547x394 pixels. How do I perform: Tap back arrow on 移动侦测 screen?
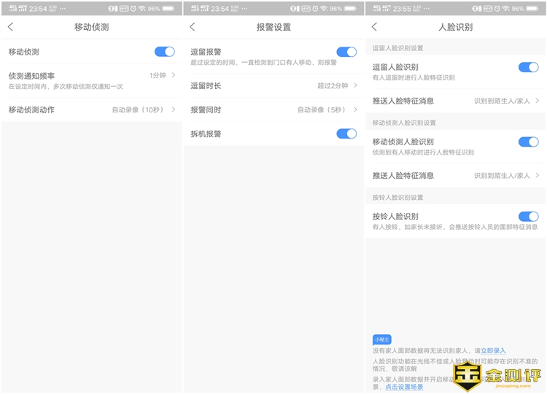tap(10, 27)
